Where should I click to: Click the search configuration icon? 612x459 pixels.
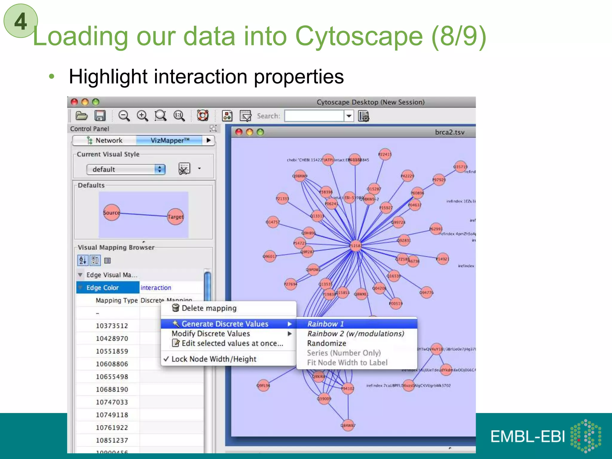pos(364,116)
